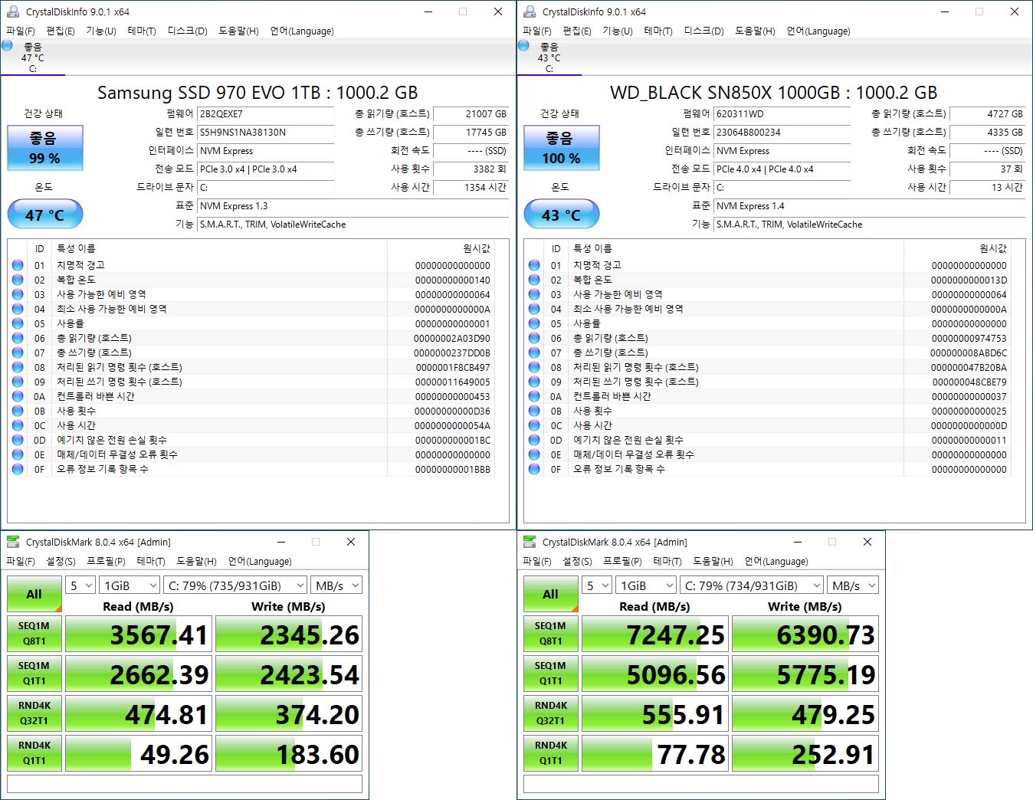Run RND4K Q1T1 test in right CrystalDiskMark

click(x=550, y=753)
